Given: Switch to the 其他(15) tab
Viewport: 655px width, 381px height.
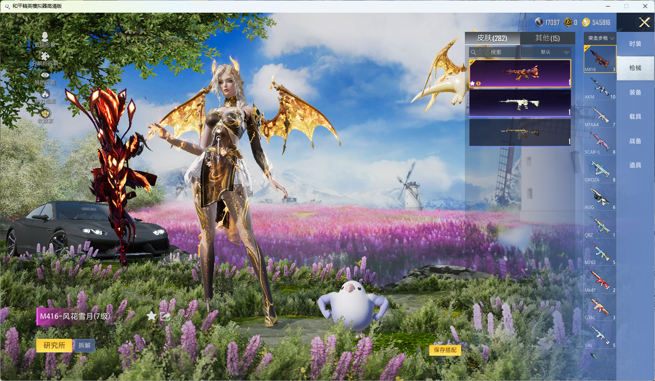Looking at the screenshot, I should point(547,38).
